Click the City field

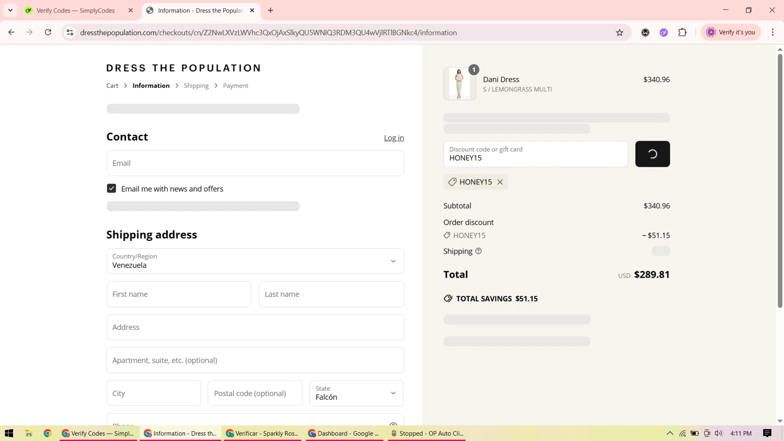pos(154,393)
